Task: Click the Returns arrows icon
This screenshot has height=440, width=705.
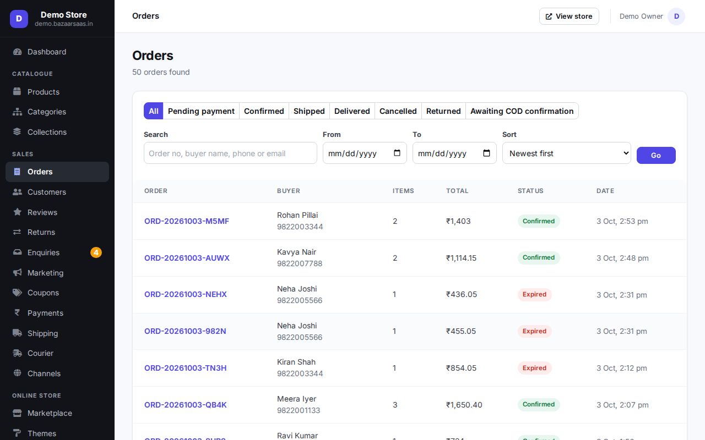Action: (17, 232)
